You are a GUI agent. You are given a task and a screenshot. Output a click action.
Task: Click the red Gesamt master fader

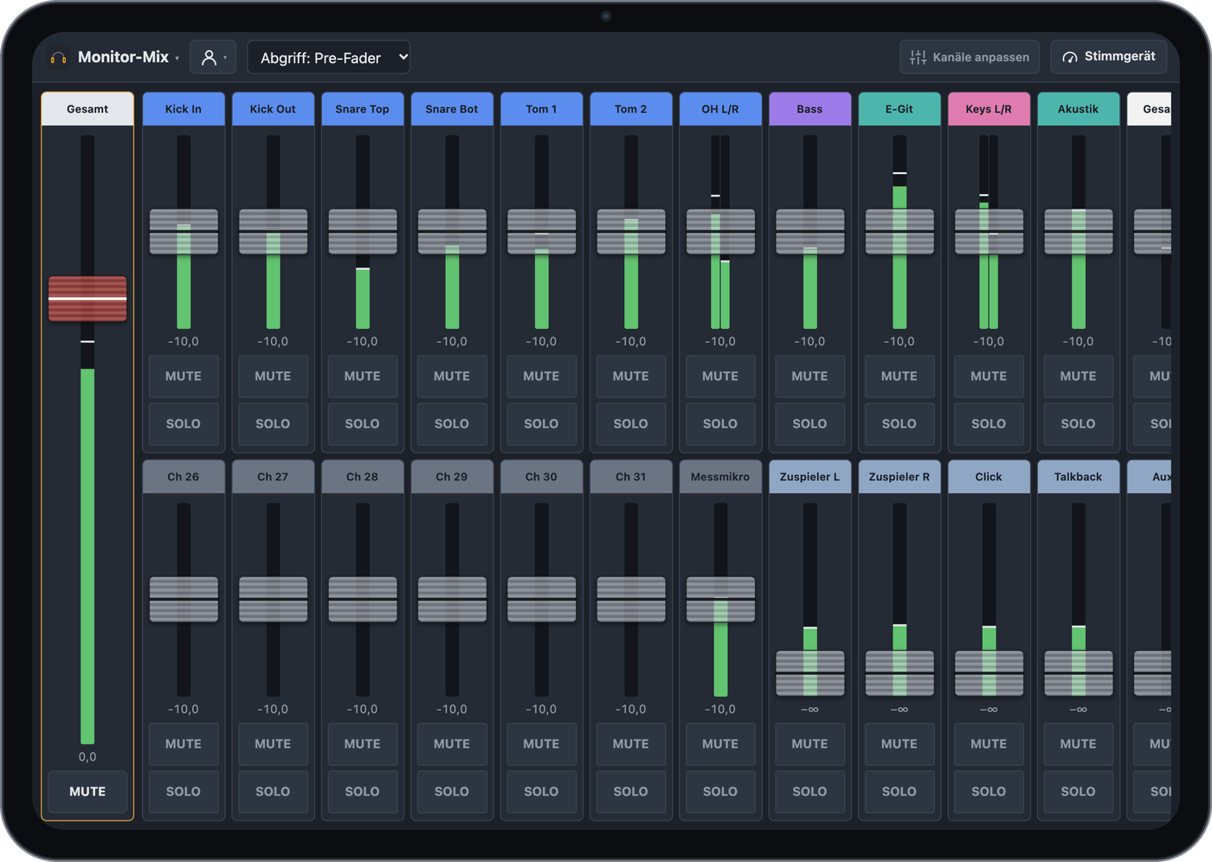point(87,299)
